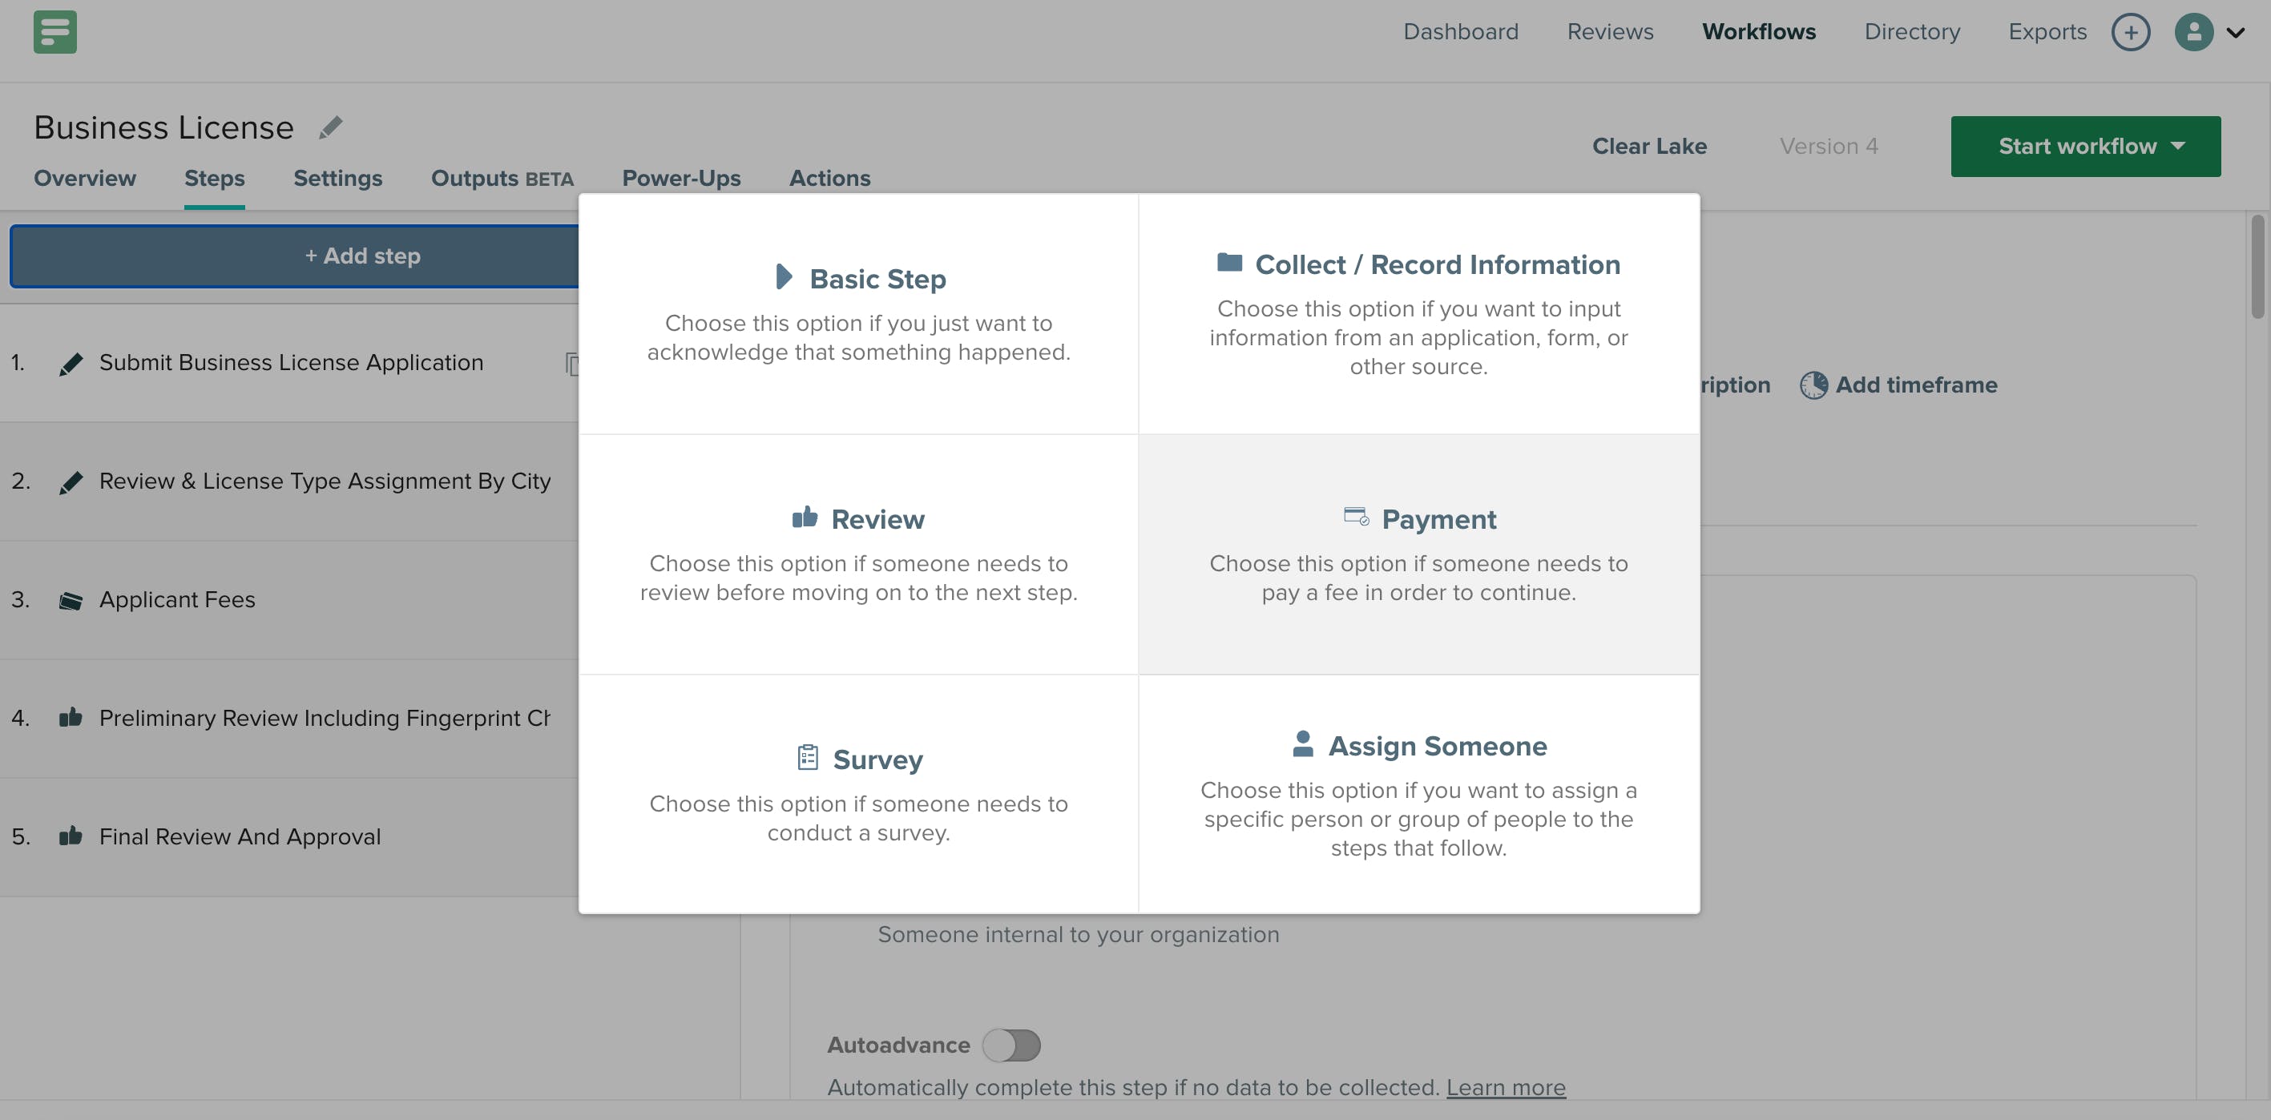Click the Assign Someone person icon

pos(1302,744)
